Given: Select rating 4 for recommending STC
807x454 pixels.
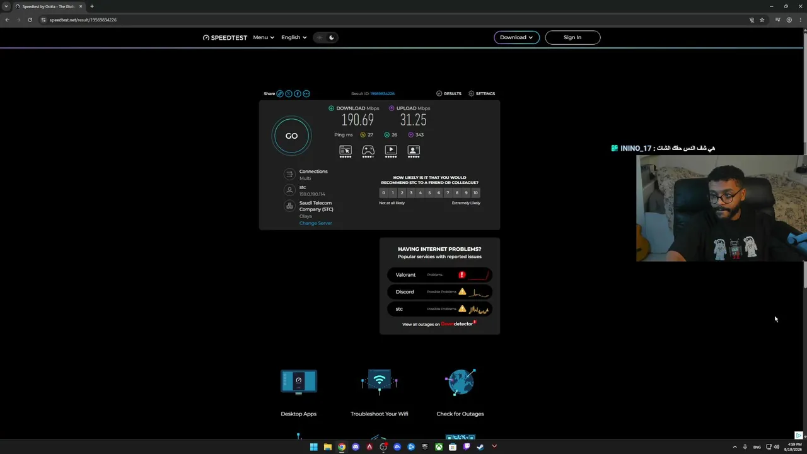Looking at the screenshot, I should pos(420,193).
